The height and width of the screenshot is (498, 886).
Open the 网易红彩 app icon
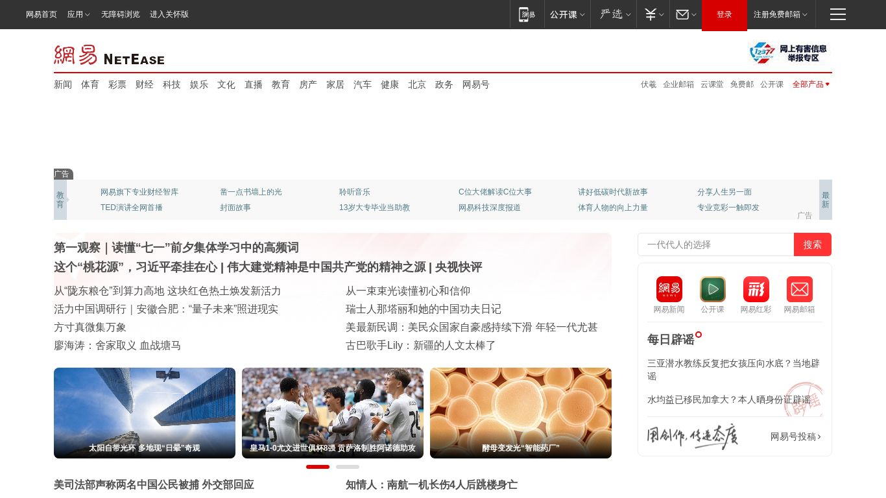coord(756,289)
